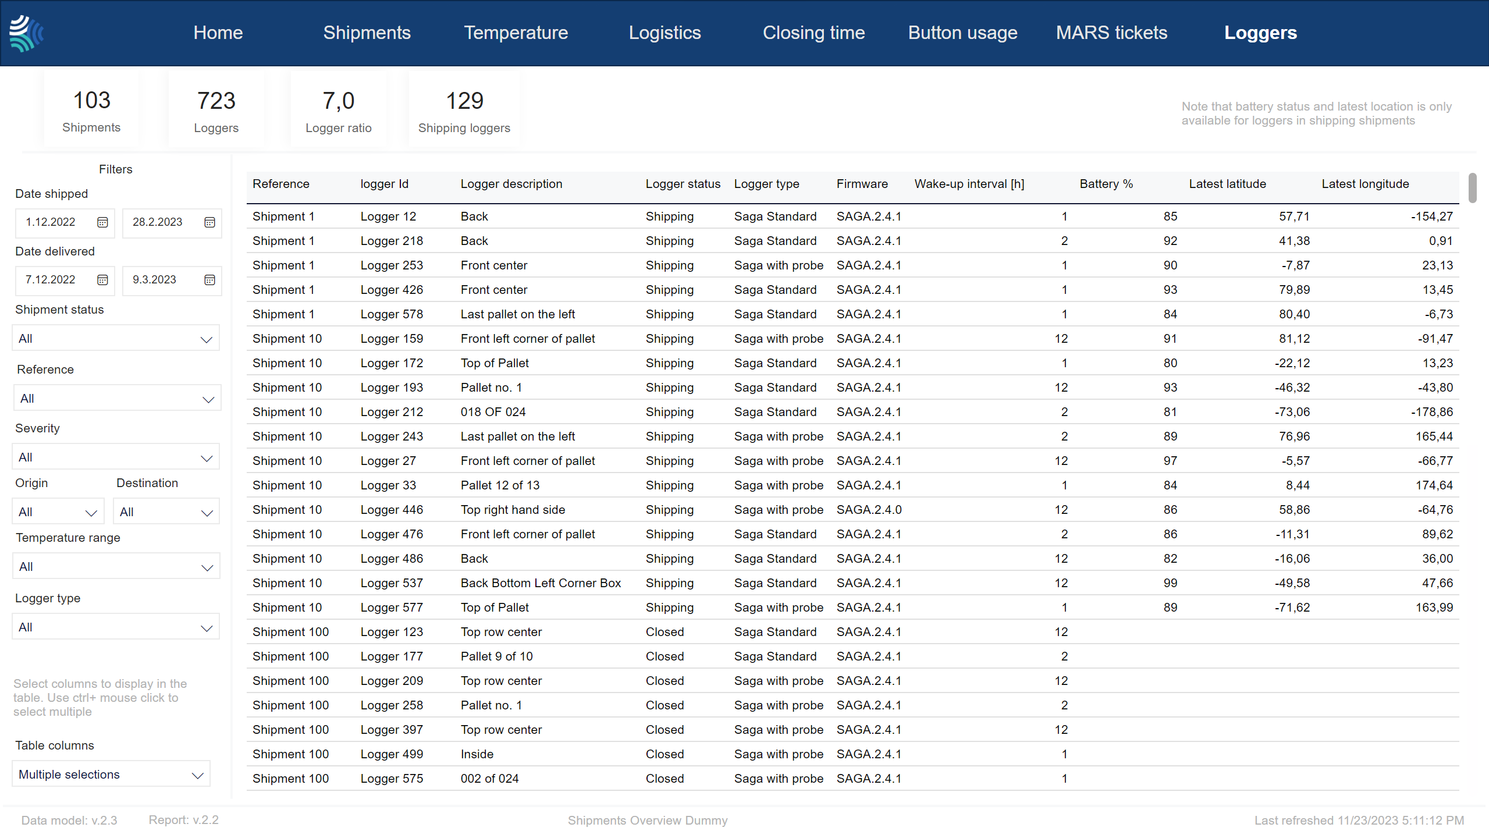
Task: Select the Logger 253 row cell
Action: pyautogui.click(x=392, y=265)
